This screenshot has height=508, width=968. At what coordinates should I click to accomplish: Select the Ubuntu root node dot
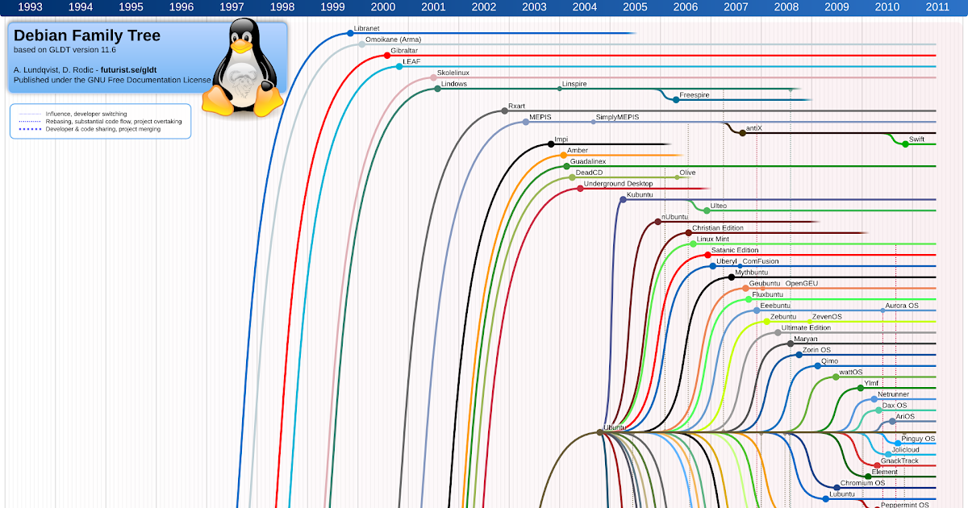click(x=600, y=432)
